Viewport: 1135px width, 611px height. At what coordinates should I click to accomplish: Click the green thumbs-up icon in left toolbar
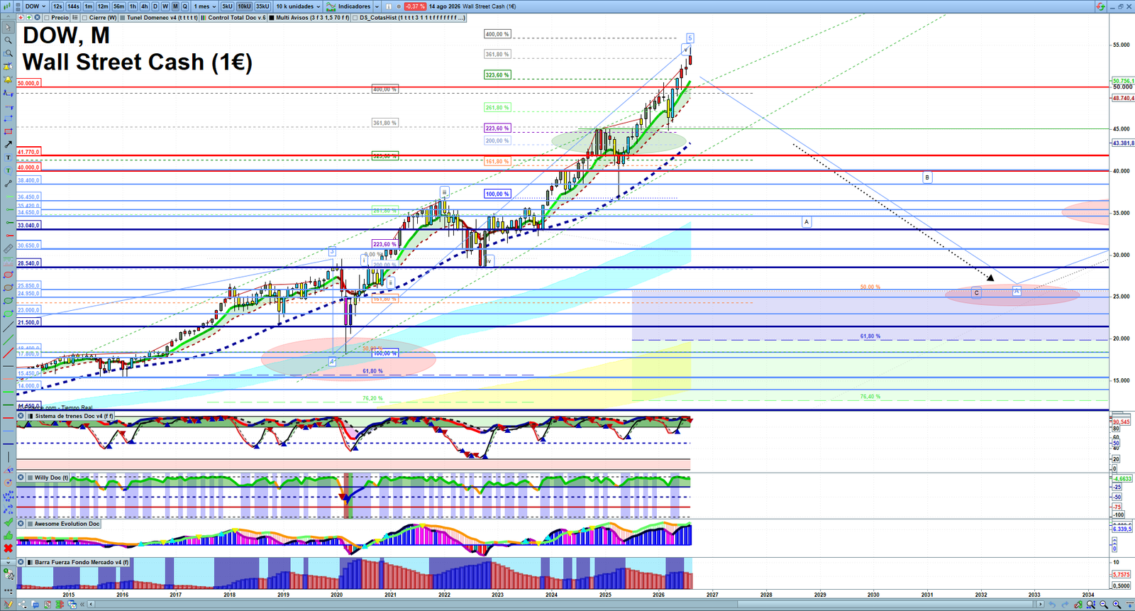point(8,535)
